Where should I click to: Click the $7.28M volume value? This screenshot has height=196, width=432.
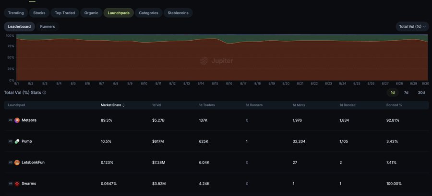pos(159,162)
